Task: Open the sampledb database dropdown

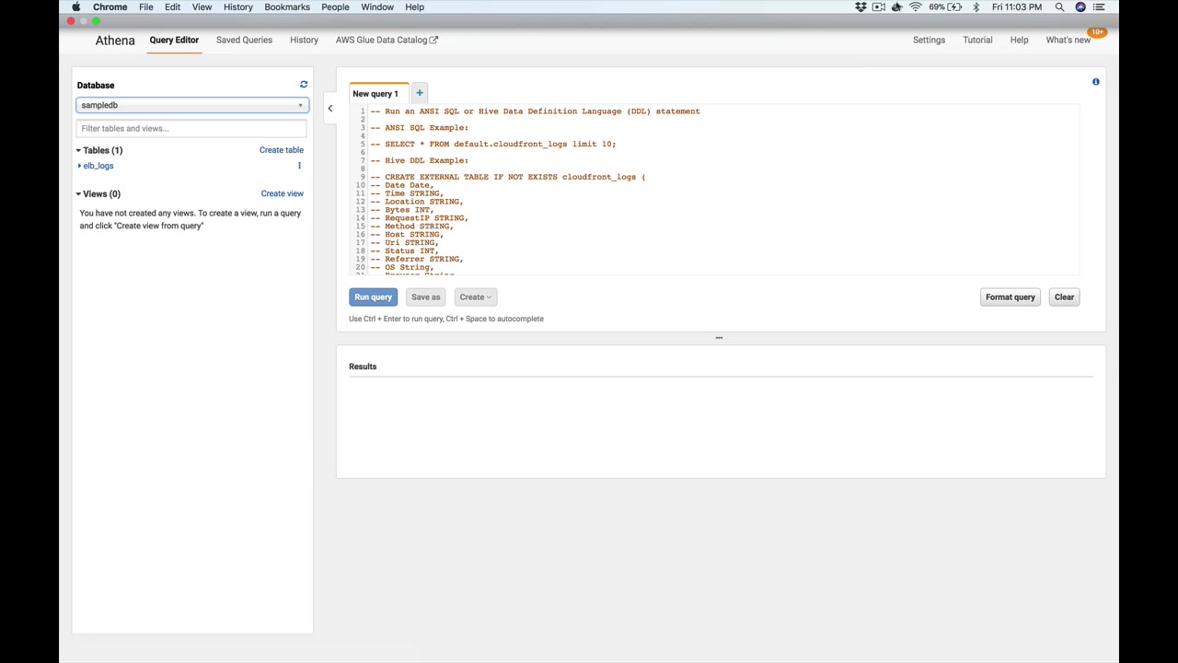Action: pos(192,105)
